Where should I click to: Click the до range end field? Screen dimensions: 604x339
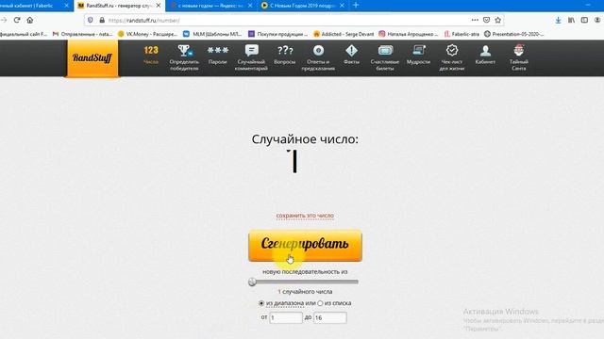pos(330,318)
